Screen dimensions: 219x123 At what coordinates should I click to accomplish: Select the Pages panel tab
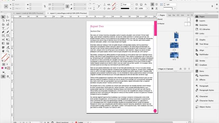[162, 15]
